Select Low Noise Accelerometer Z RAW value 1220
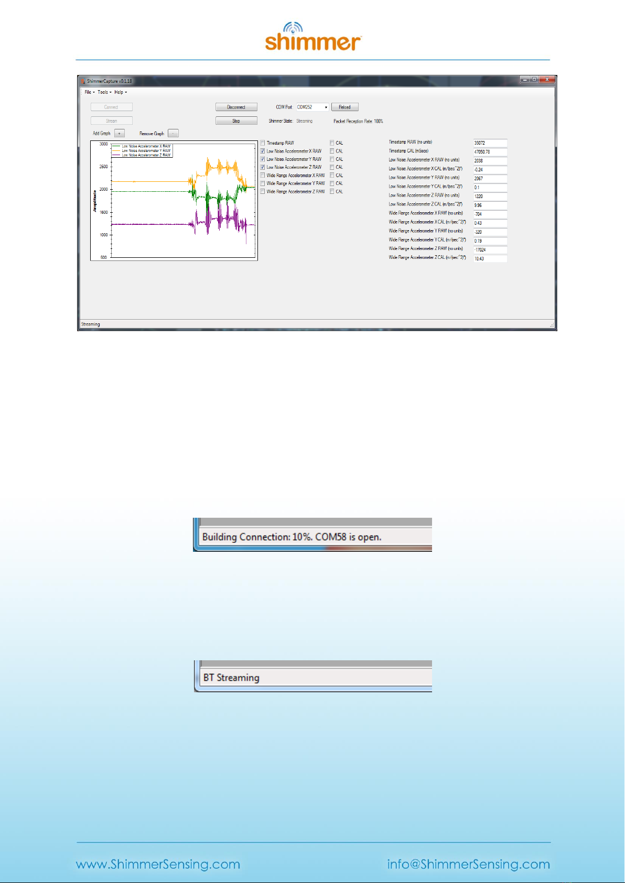The image size is (625, 883). pos(490,197)
